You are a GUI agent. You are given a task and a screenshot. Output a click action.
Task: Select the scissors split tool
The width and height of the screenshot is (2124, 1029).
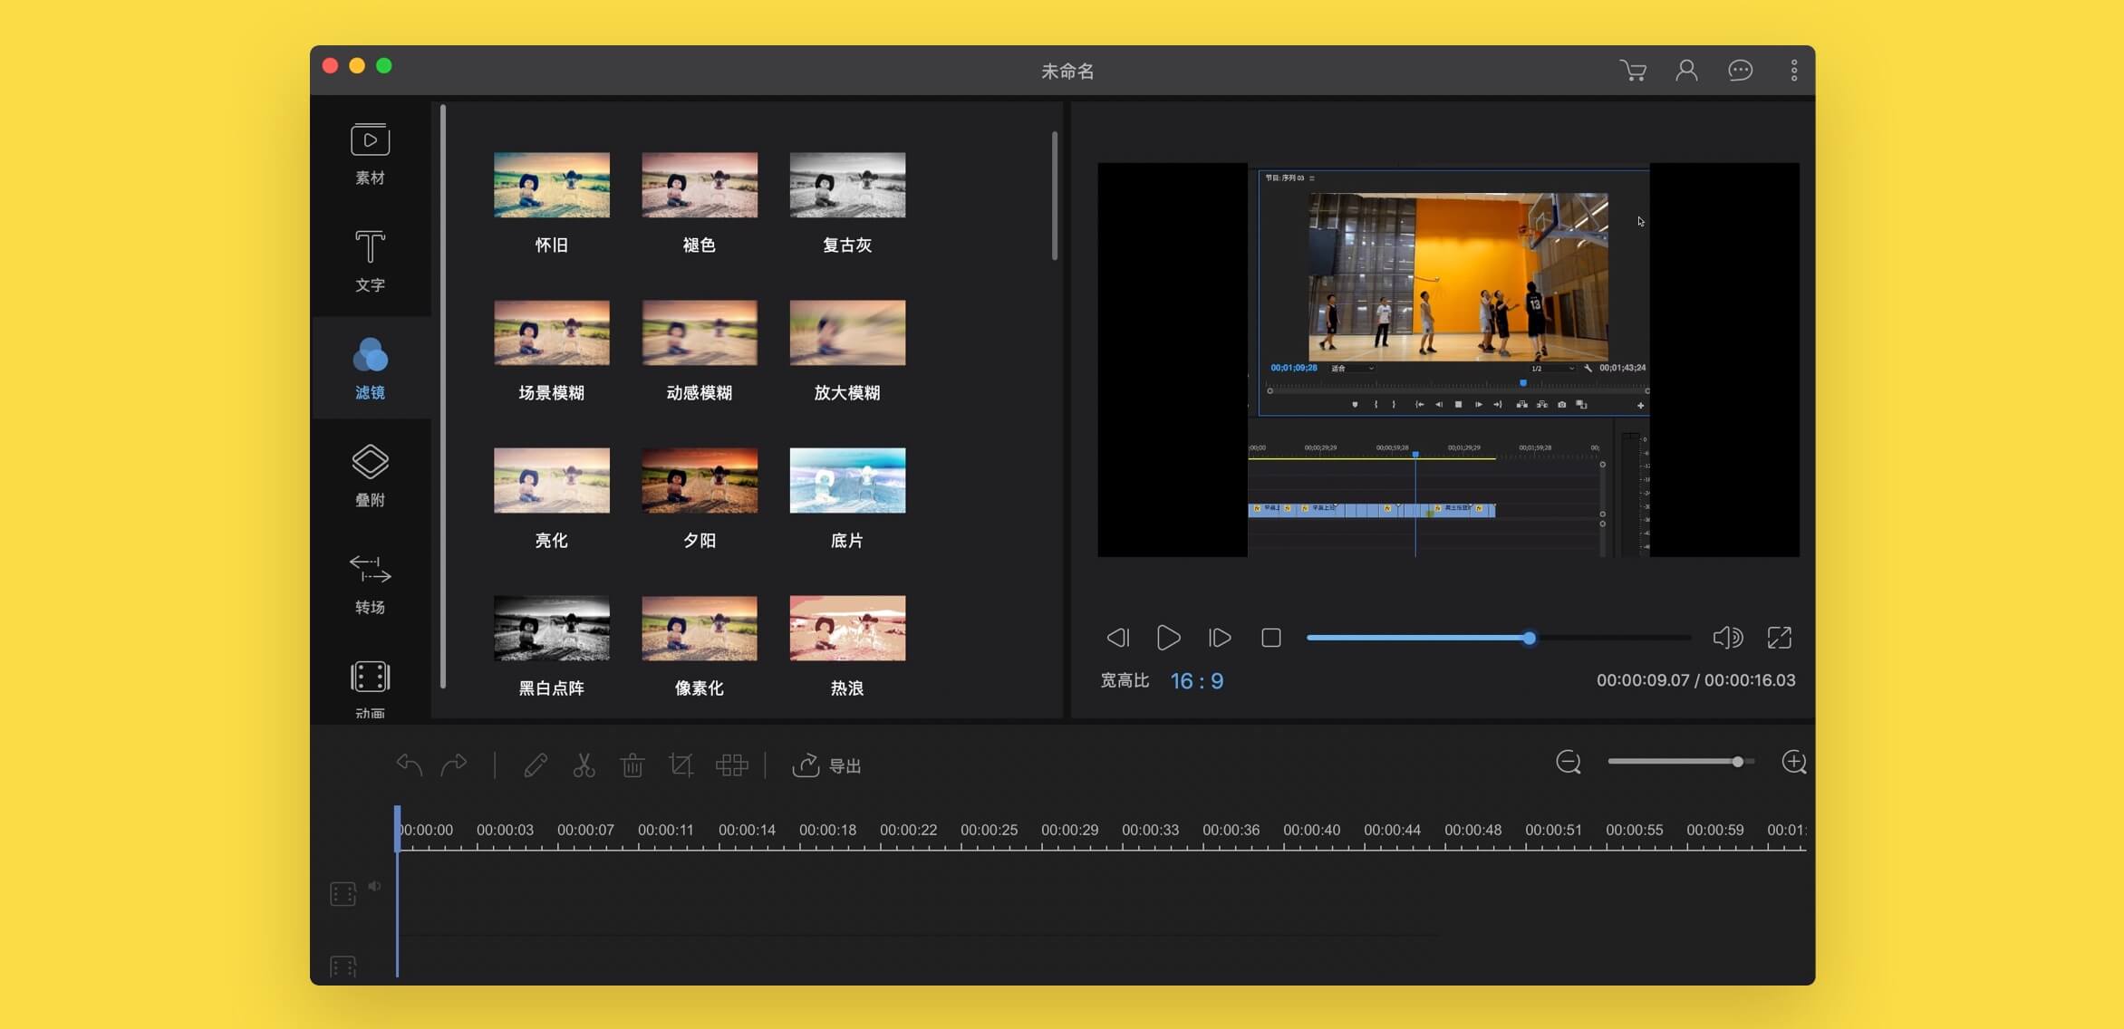[x=584, y=766]
